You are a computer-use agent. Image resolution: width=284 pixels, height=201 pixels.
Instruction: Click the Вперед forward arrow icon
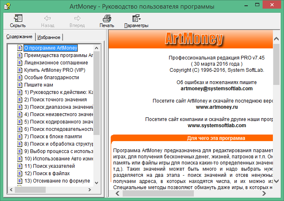(77, 18)
